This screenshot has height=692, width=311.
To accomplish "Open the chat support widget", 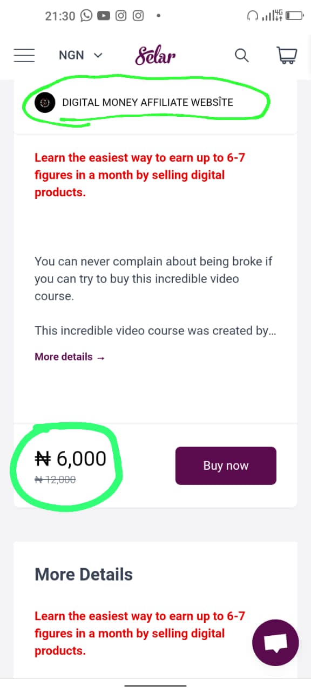I will (275, 642).
